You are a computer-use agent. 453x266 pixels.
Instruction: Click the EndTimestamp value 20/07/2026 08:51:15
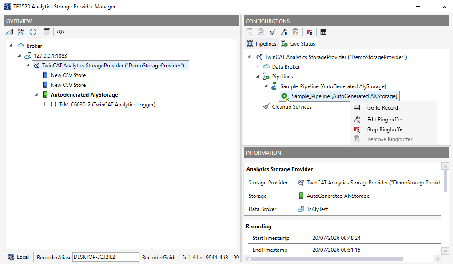tap(336, 250)
